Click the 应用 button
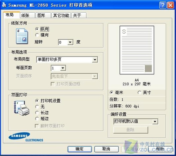This screenshot has width=176, height=156. (x=133, y=149)
